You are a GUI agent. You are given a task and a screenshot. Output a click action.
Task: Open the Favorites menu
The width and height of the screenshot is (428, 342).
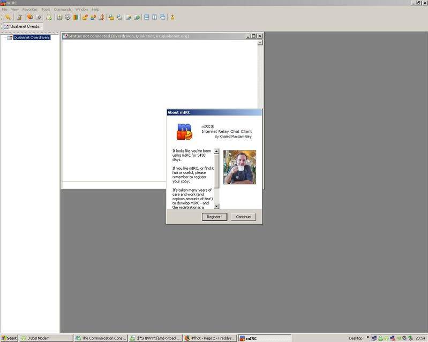30,9
